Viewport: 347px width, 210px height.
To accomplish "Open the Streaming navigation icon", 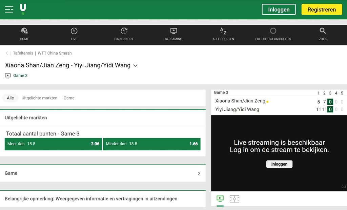I will [x=173, y=31].
